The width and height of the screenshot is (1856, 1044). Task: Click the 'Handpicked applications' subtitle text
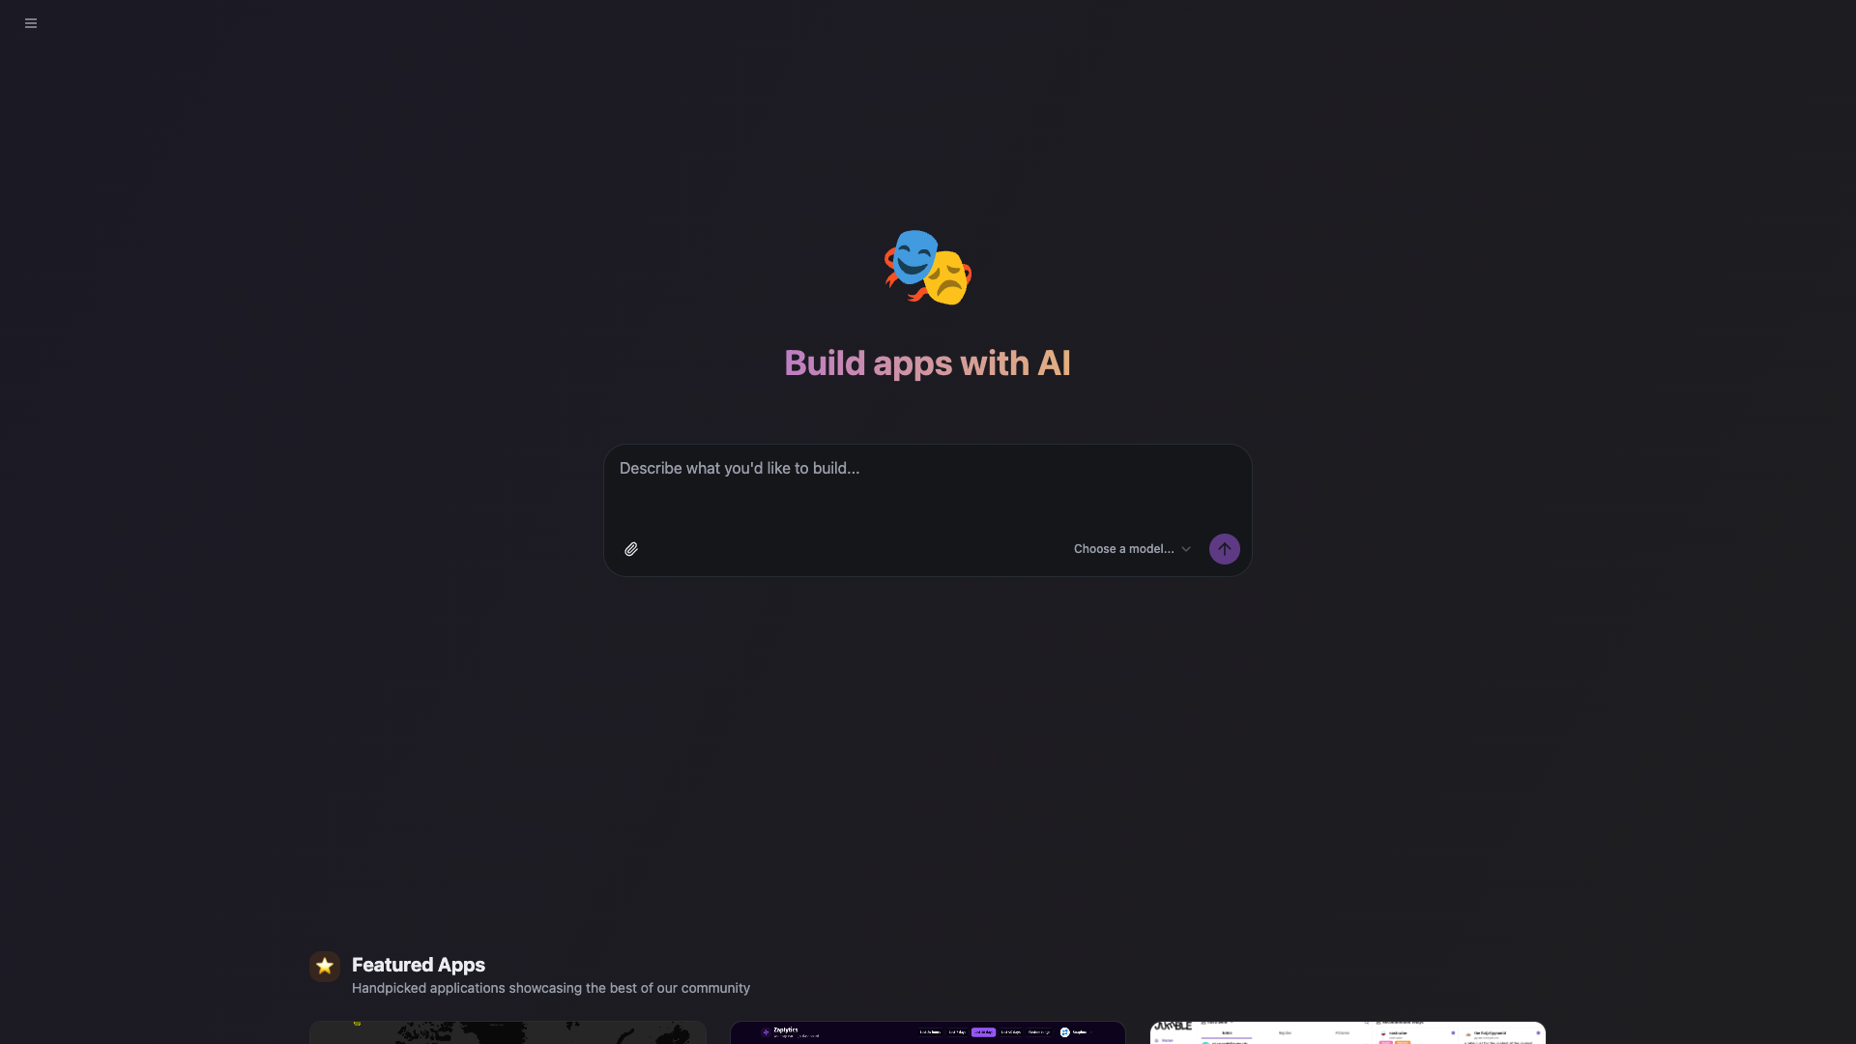point(551,988)
